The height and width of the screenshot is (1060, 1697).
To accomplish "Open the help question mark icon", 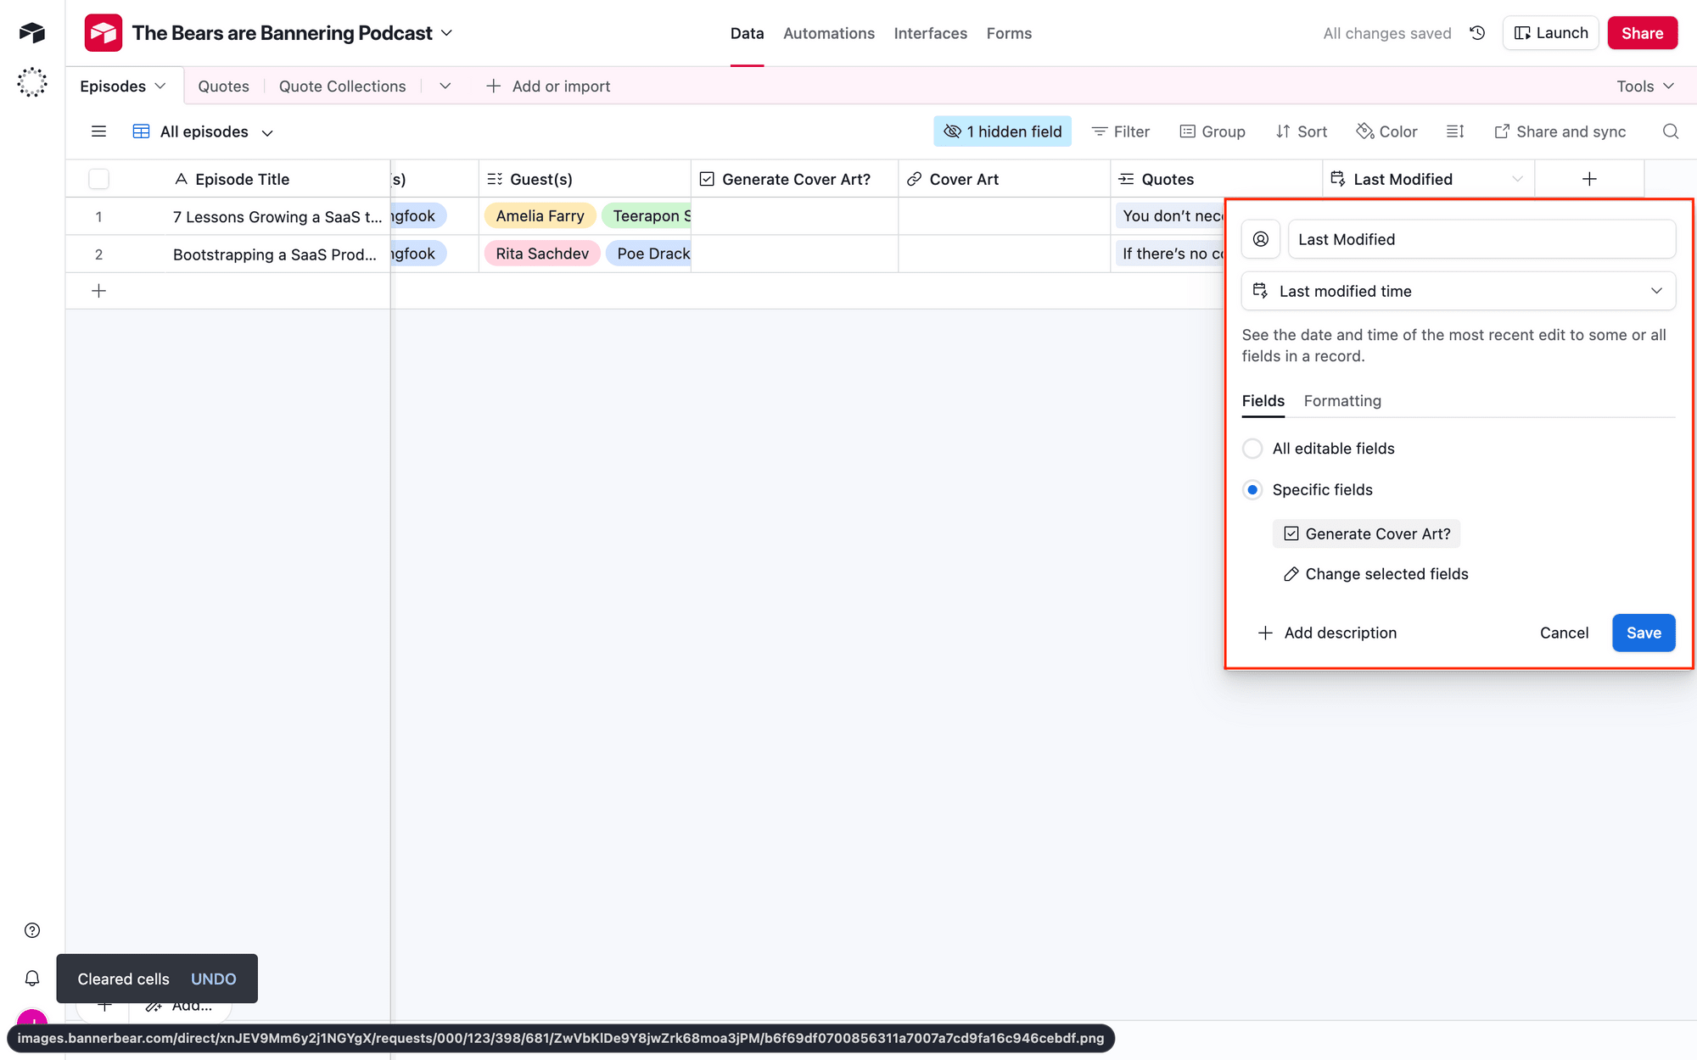I will click(x=32, y=930).
